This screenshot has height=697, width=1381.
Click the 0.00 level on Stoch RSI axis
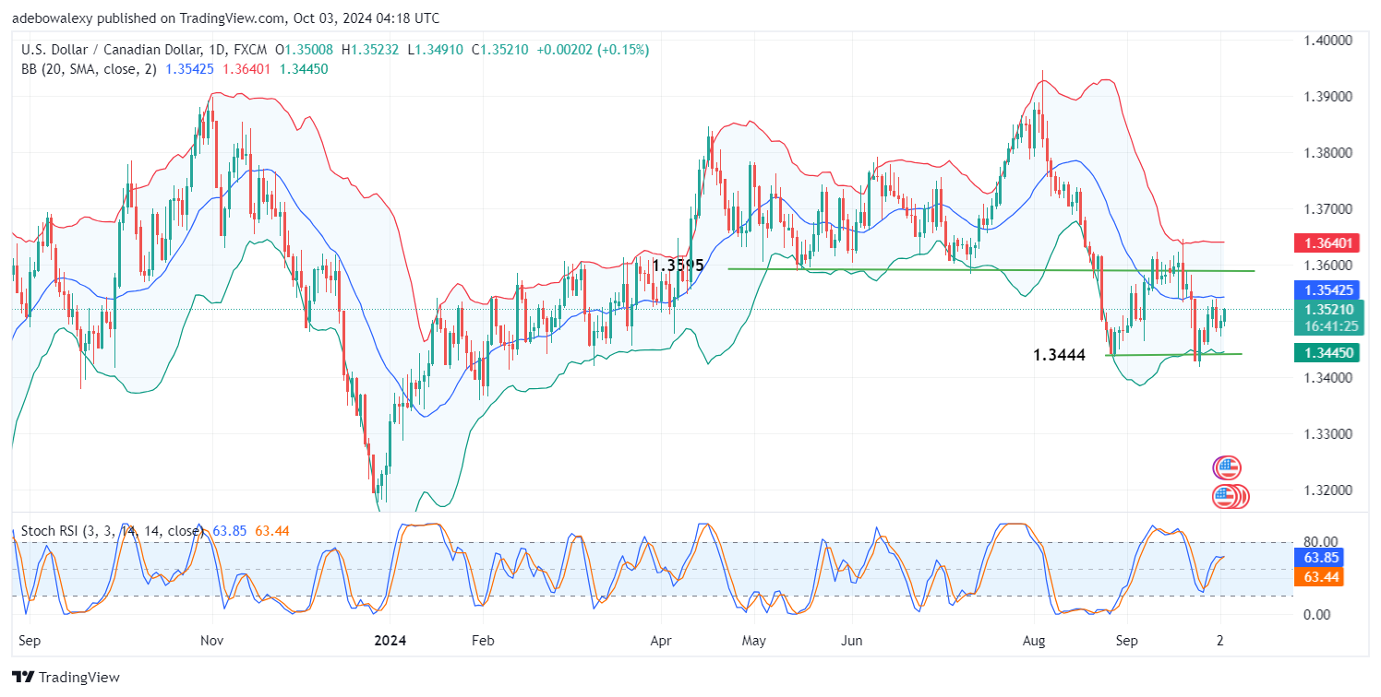[x=1316, y=615]
